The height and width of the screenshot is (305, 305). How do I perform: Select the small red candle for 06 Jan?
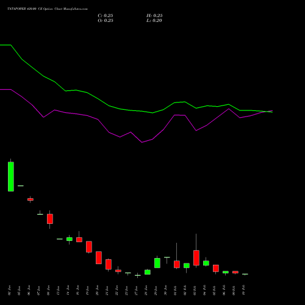point(30,199)
